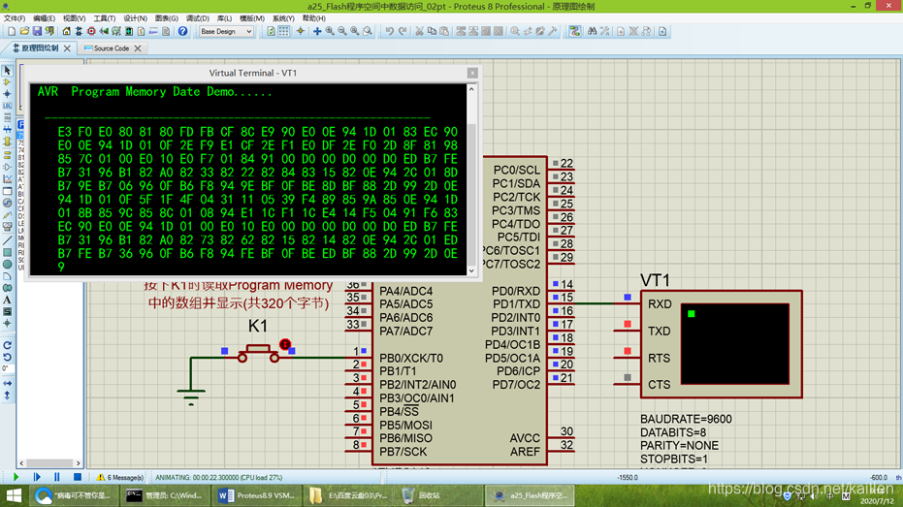Rotate the part anticlockwise
Viewport: 903px width, 507px height.
[7, 358]
